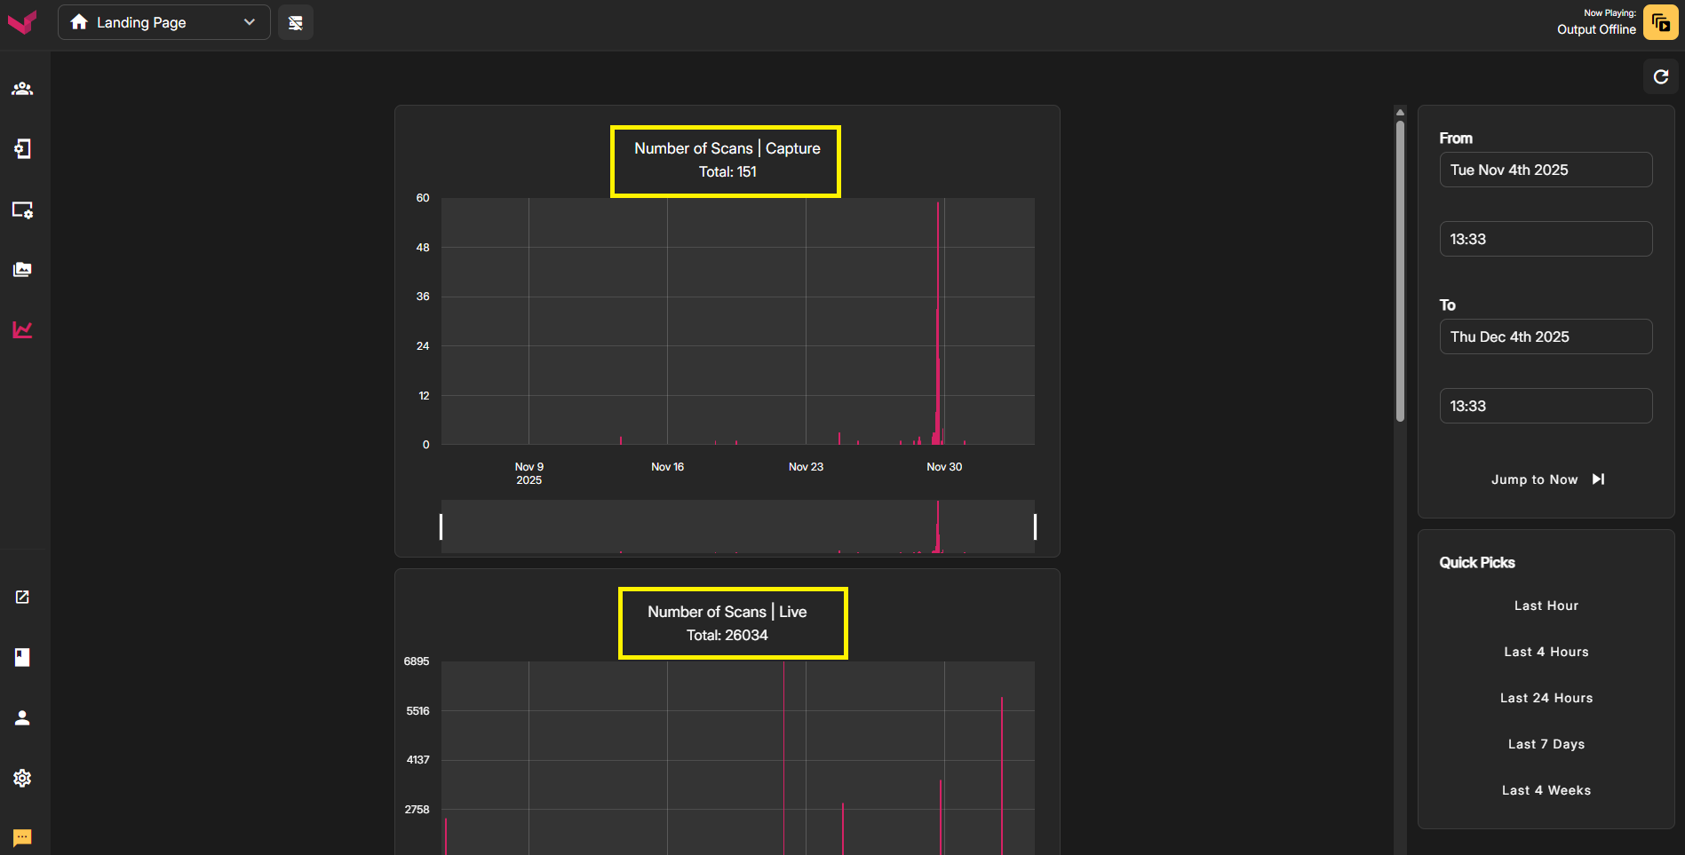This screenshot has width=1685, height=855.
Task: Click the left range handle of Capture chart
Action: click(441, 526)
